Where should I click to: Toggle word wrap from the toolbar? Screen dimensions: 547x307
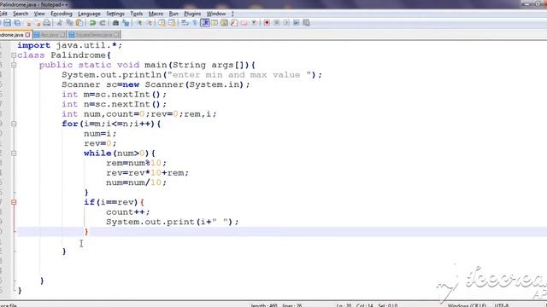[x=185, y=23]
